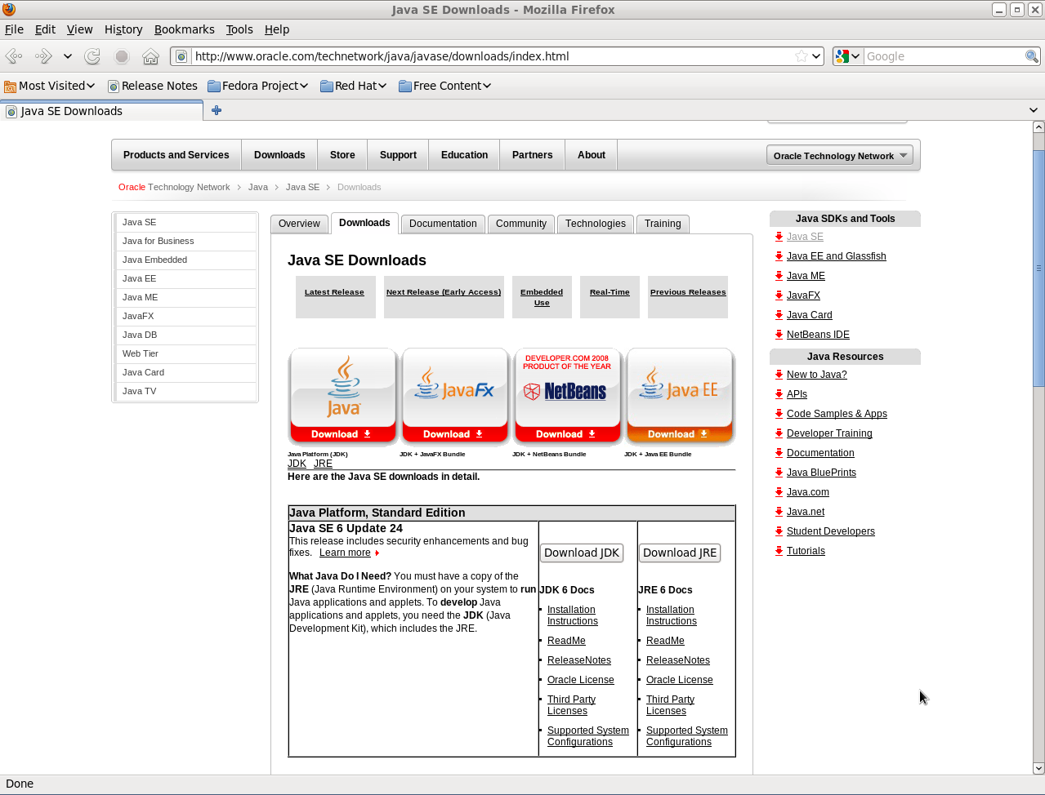The image size is (1045, 795).
Task: Open the Bookmarks menu
Action: [185, 29]
